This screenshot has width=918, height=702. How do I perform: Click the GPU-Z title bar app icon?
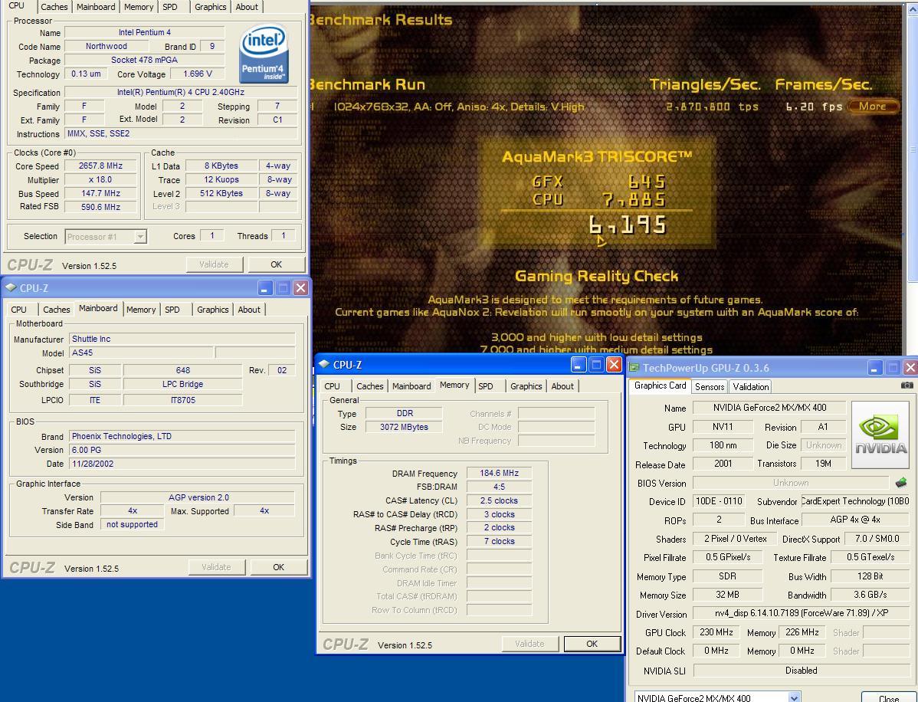tap(634, 368)
